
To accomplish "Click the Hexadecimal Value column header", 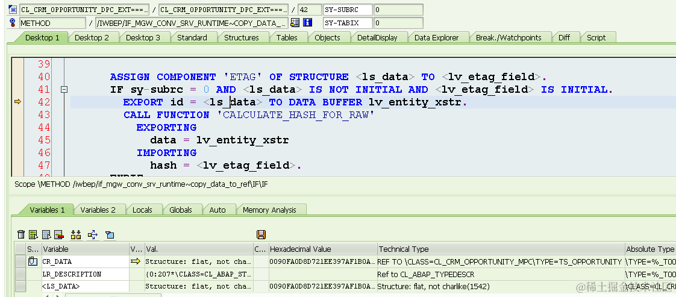I will click(322, 249).
